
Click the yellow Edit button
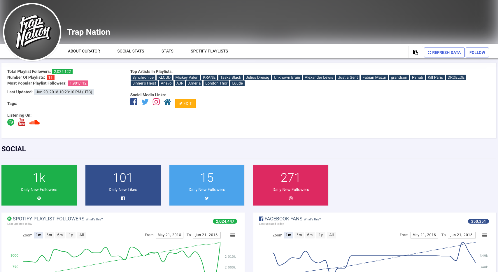pyautogui.click(x=185, y=103)
